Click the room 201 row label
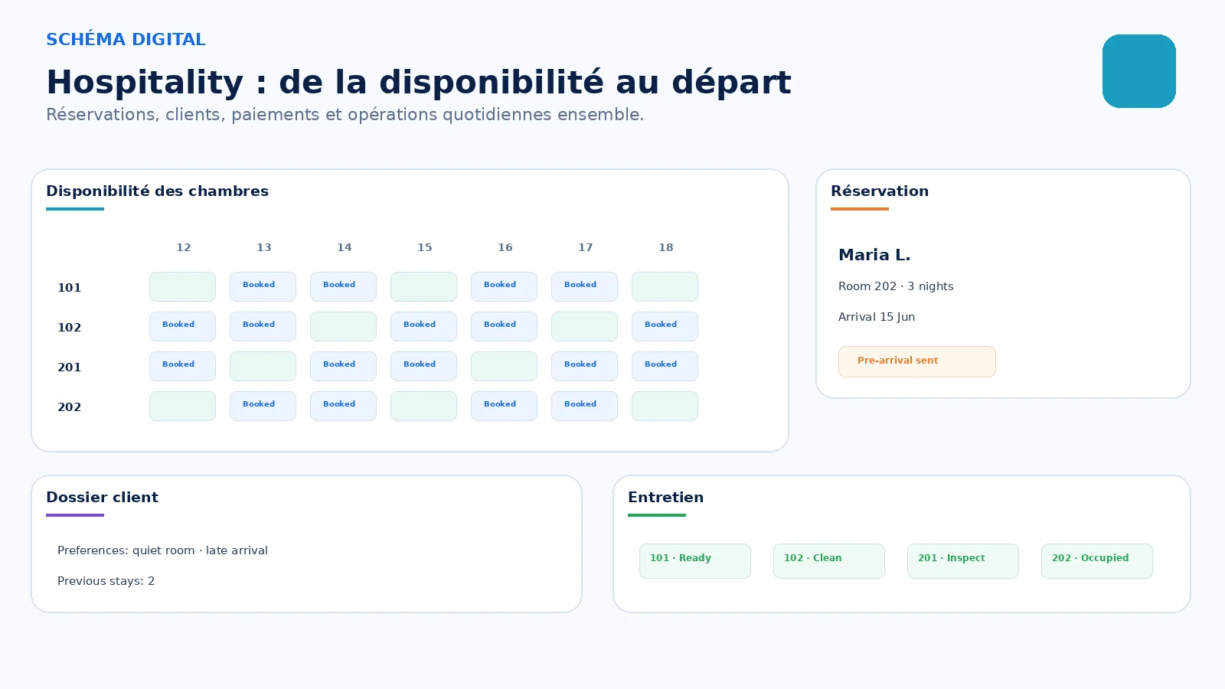The height and width of the screenshot is (689, 1225). tap(69, 367)
